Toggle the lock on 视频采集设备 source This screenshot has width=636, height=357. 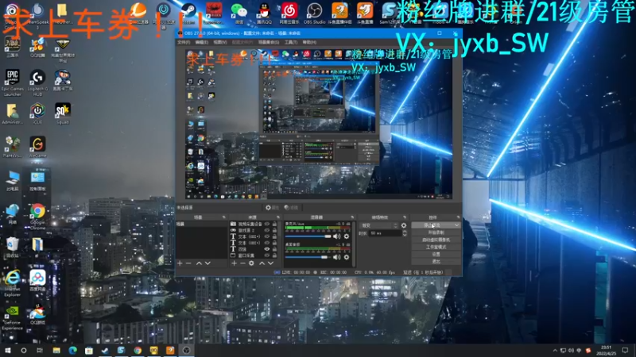point(274,224)
